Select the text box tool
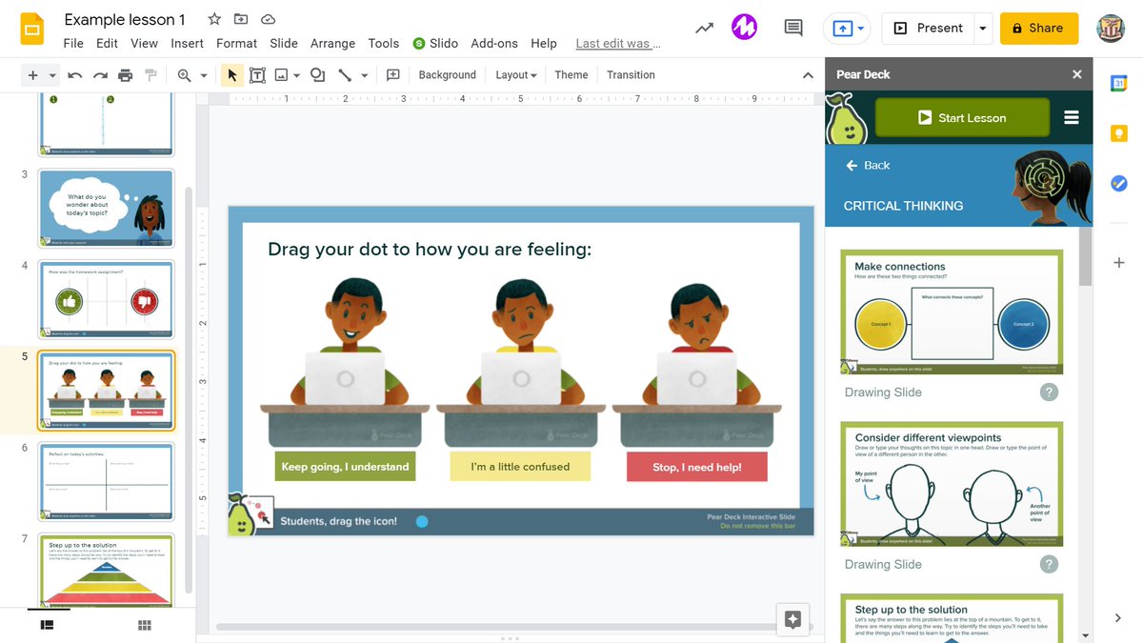The width and height of the screenshot is (1143, 643). 257,75
